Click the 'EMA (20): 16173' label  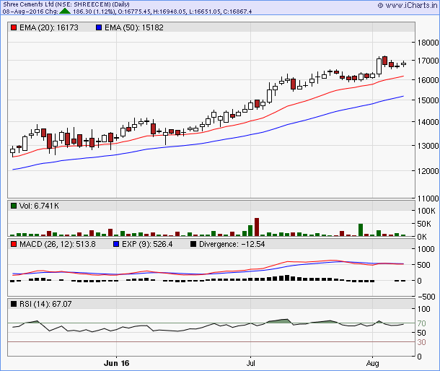pyautogui.click(x=49, y=27)
